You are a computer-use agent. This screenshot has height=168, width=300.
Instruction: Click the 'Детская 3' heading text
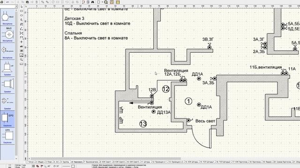coord(74,19)
